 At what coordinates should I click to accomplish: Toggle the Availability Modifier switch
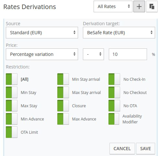114,119
